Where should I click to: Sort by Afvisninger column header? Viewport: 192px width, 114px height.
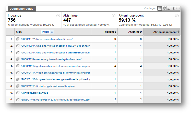point(135,32)
